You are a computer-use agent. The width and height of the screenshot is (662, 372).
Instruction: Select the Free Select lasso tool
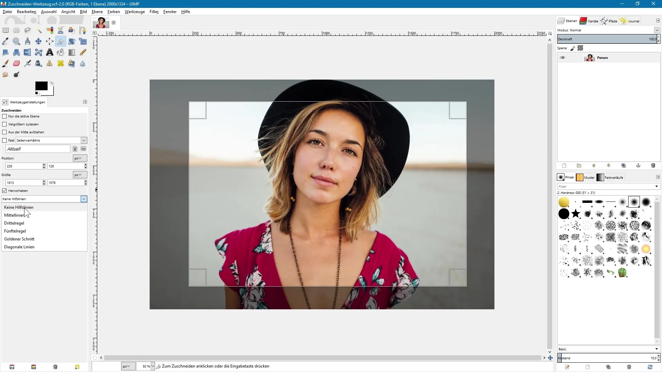(28, 30)
